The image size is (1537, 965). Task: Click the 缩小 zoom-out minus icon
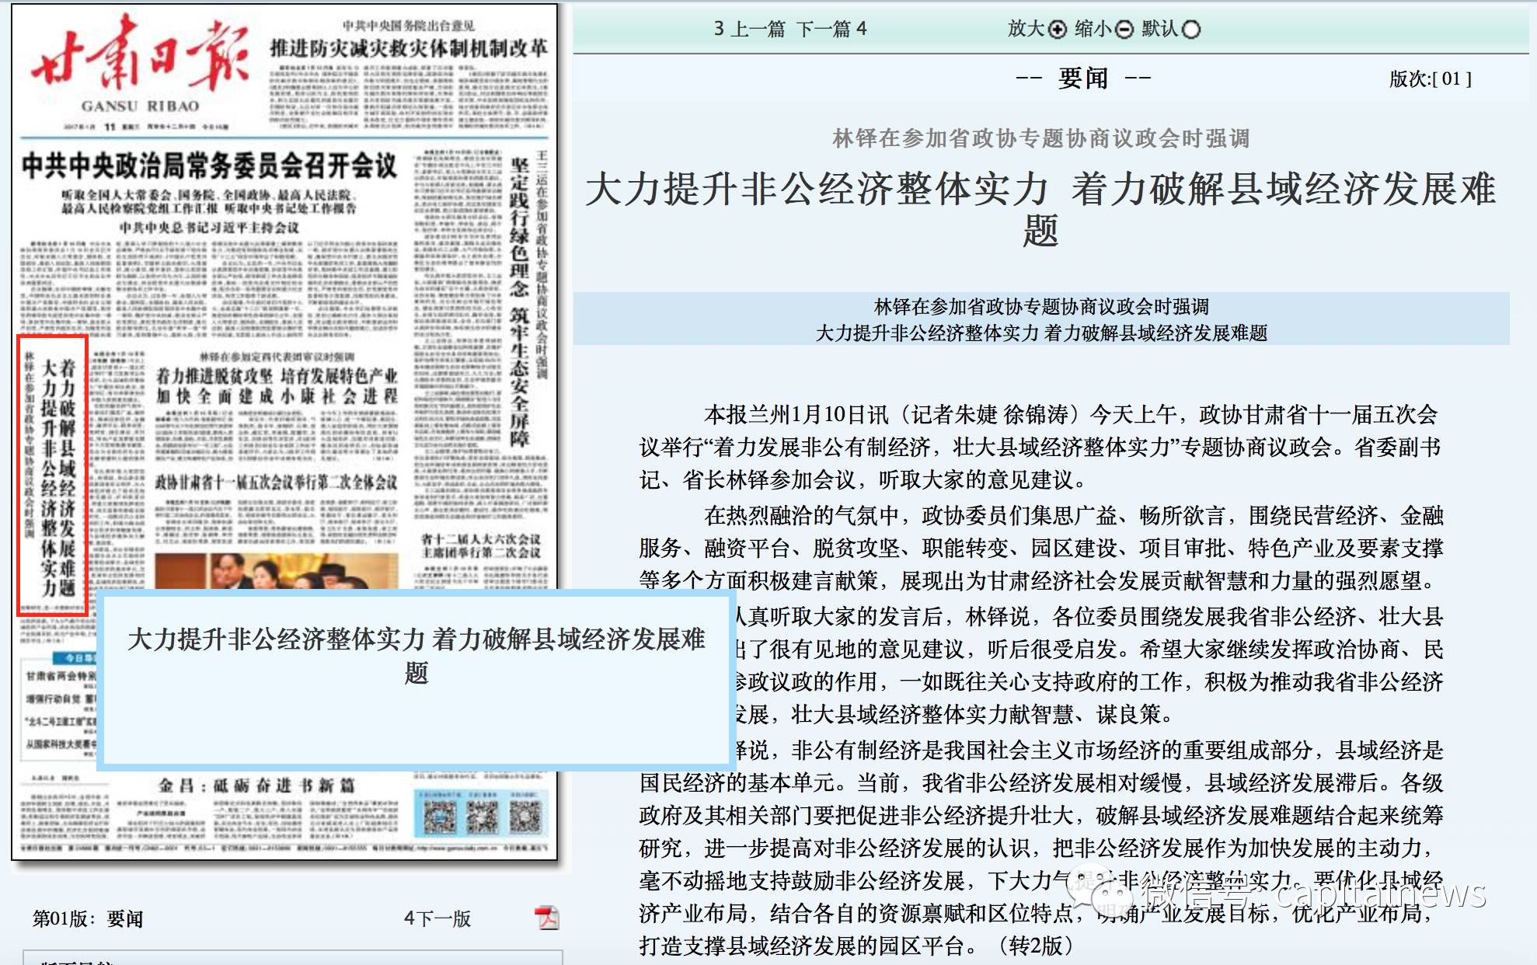[x=1124, y=30]
